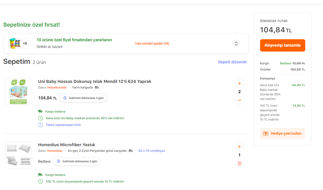The image size is (323, 190).
Task: Open Hepsiburada seller link
Action: (57, 87)
